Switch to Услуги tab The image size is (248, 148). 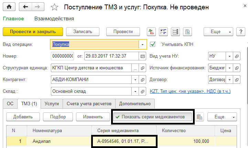pos(53,103)
